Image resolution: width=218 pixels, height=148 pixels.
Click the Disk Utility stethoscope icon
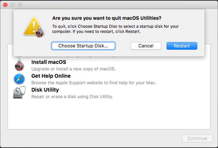19,93
